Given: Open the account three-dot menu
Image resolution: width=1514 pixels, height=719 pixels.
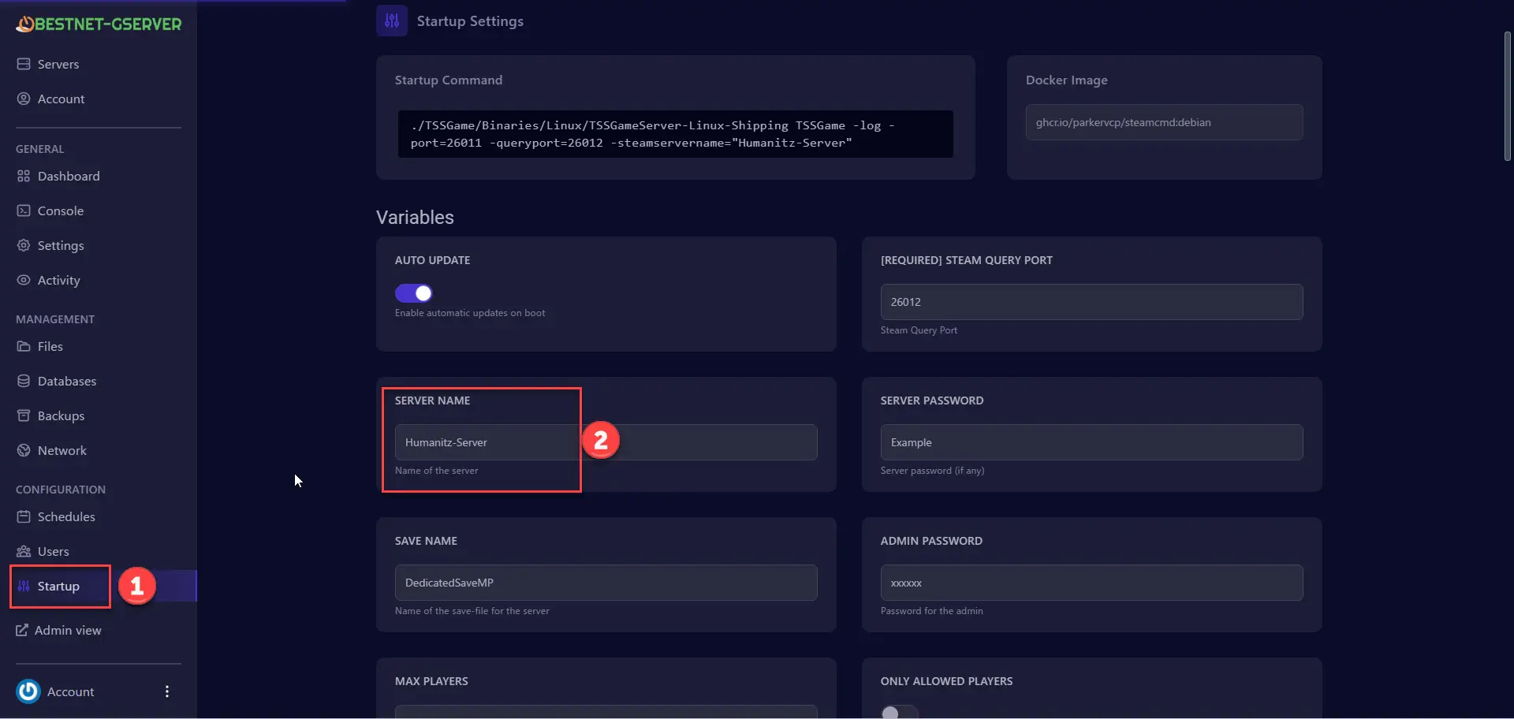Looking at the screenshot, I should (x=167, y=691).
